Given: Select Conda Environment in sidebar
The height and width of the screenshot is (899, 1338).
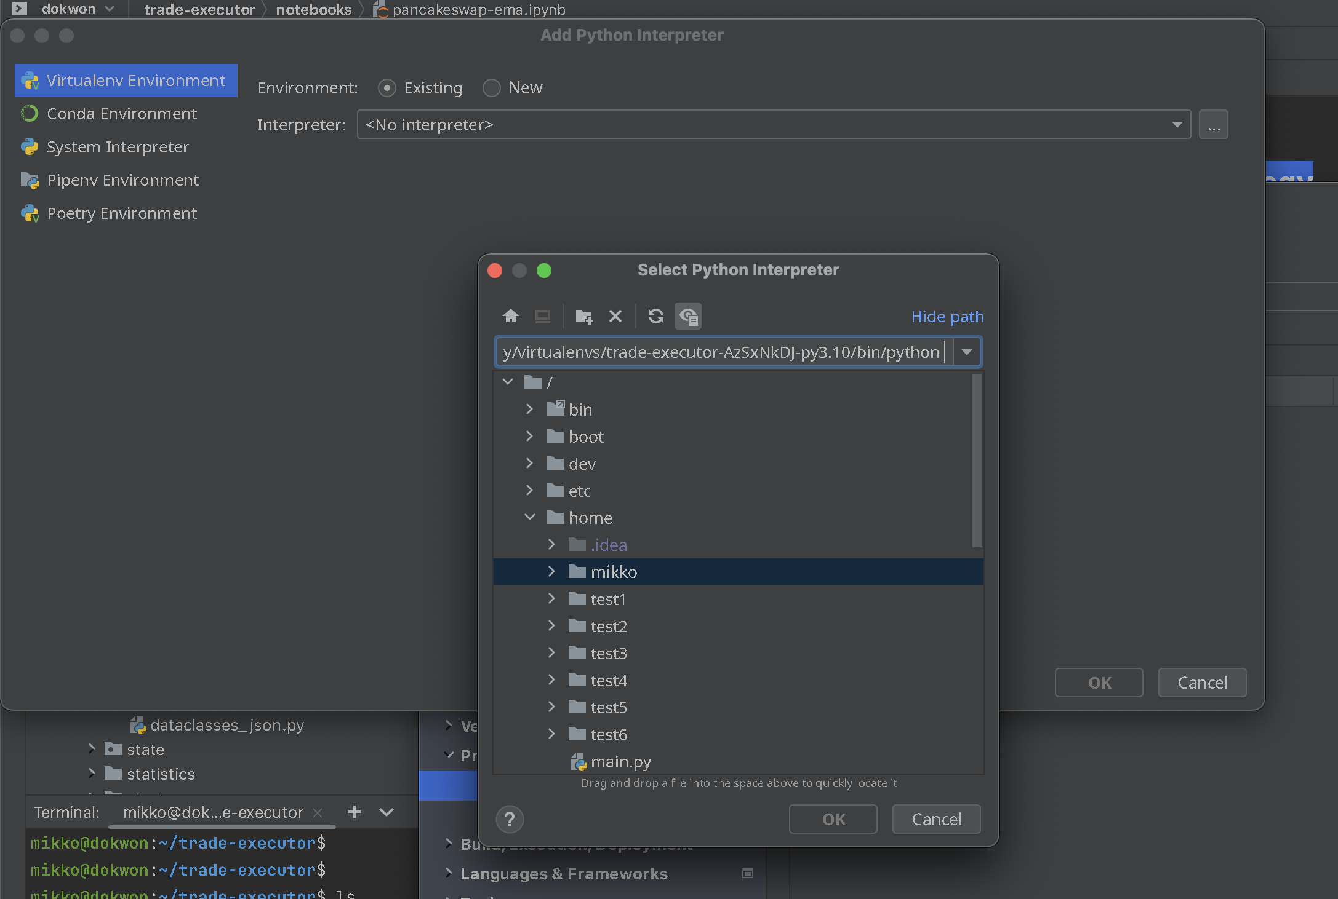Looking at the screenshot, I should pos(122,114).
